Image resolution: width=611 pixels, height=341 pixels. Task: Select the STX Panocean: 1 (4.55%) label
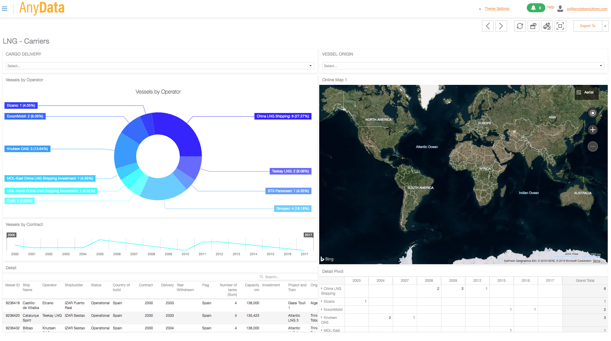(x=288, y=191)
